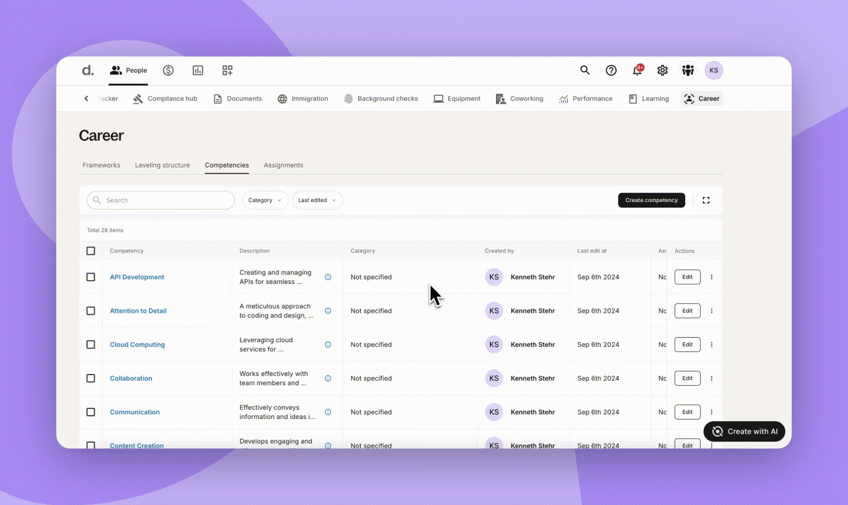Open more options for Communication row
848x505 pixels.
coord(712,412)
